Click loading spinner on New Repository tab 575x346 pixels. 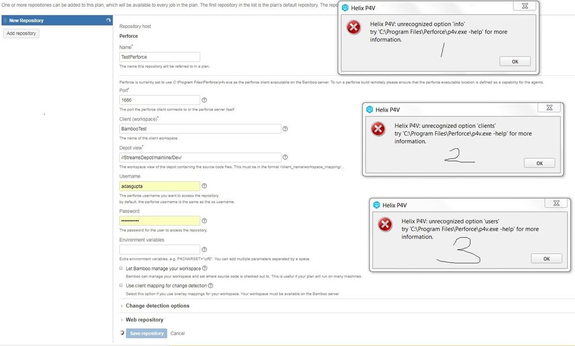108,20
